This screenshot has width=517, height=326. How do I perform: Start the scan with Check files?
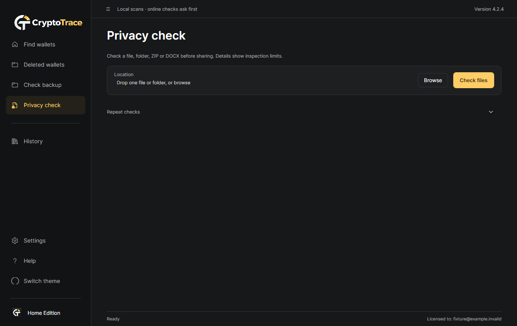473,80
